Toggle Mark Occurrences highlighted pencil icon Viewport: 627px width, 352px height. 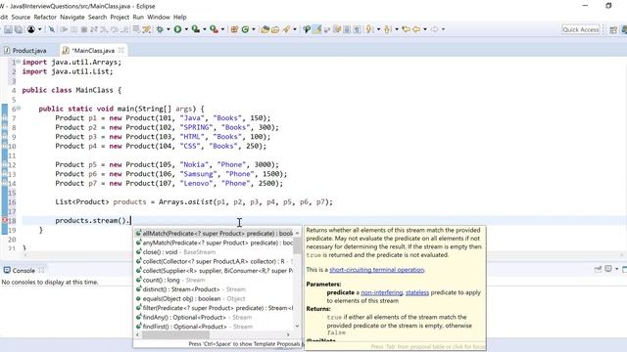click(317, 29)
